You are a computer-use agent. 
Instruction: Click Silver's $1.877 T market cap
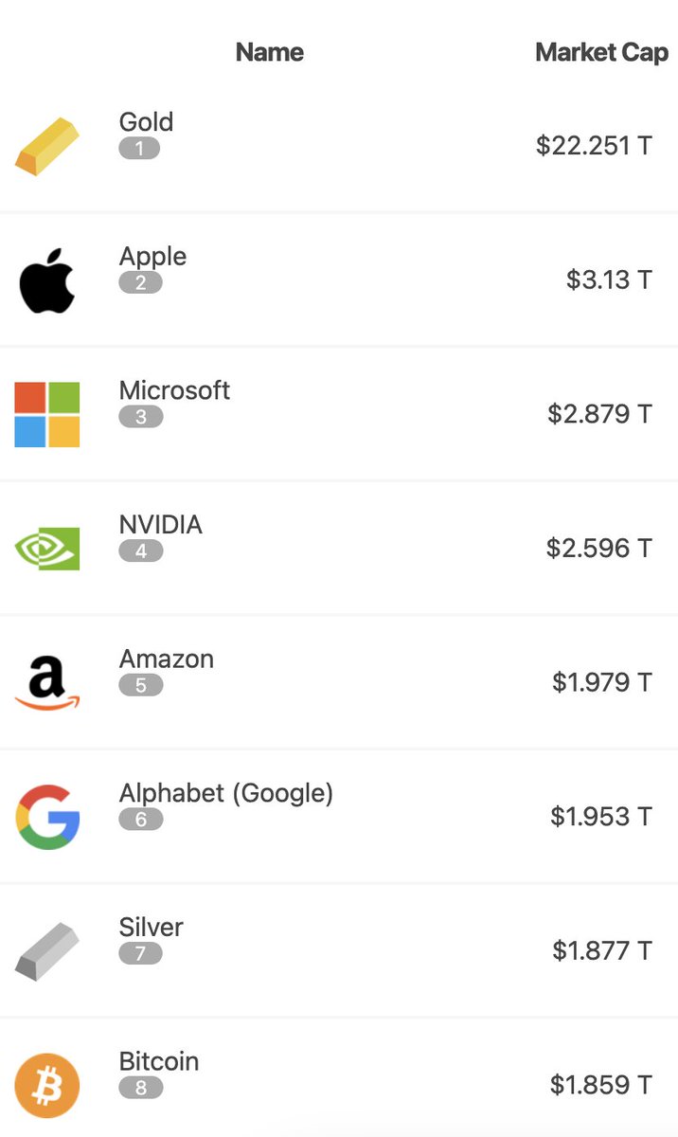(x=602, y=950)
